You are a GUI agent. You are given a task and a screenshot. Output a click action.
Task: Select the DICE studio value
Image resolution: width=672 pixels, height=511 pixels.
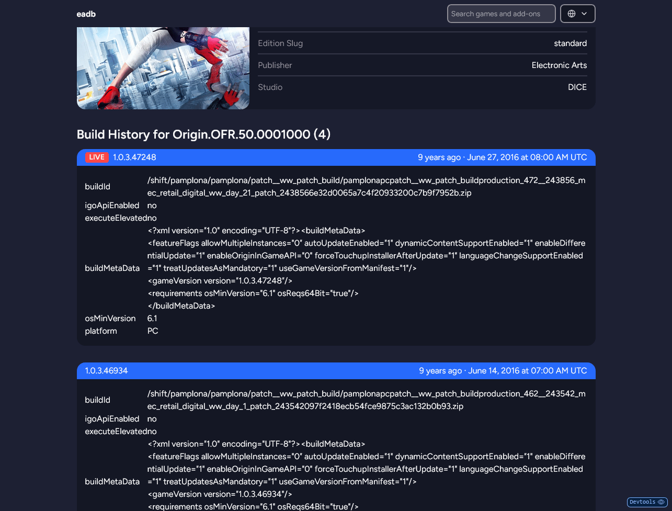coord(577,87)
